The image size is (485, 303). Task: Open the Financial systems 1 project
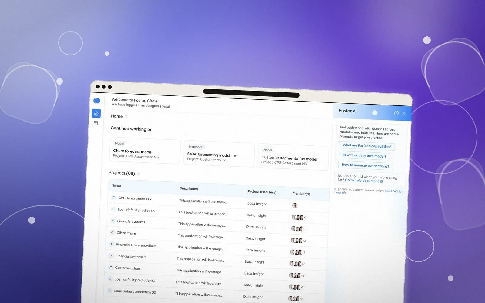point(131,257)
